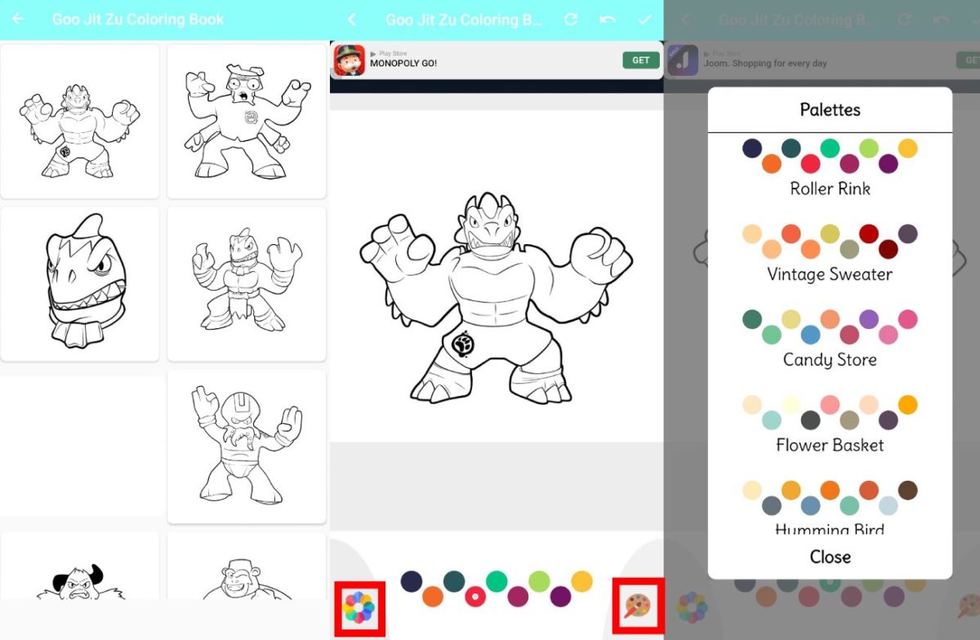Tap the Goo Jit Zu Coloring Book gallery title
The height and width of the screenshot is (640, 980).
click(x=138, y=19)
